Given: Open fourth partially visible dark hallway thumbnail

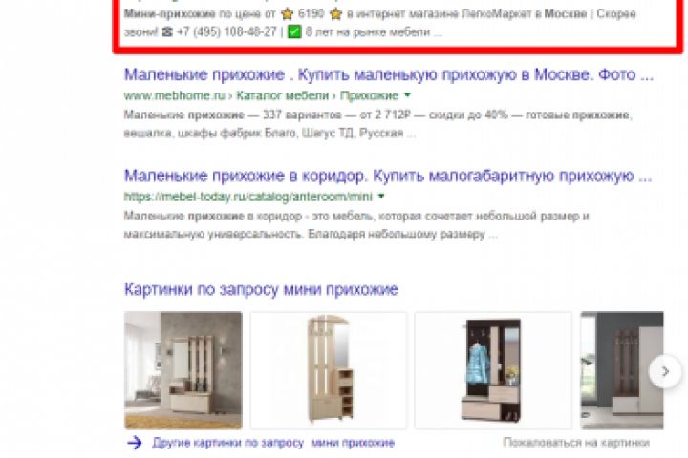Looking at the screenshot, I should (622, 370).
